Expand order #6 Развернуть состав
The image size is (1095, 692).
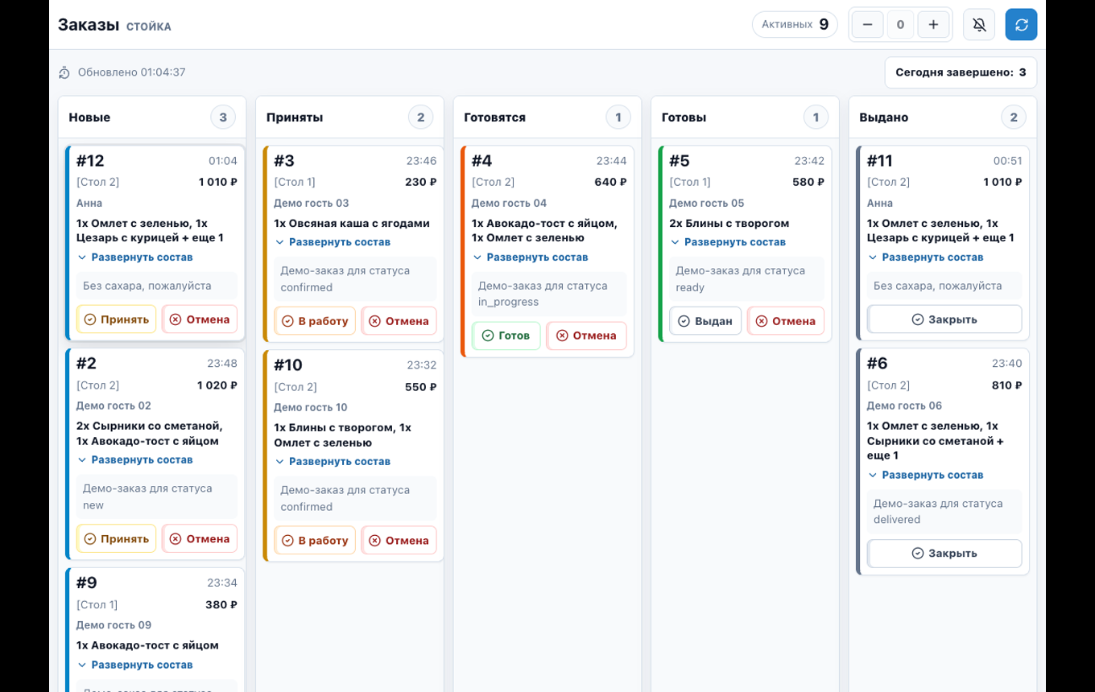pyautogui.click(x=926, y=475)
